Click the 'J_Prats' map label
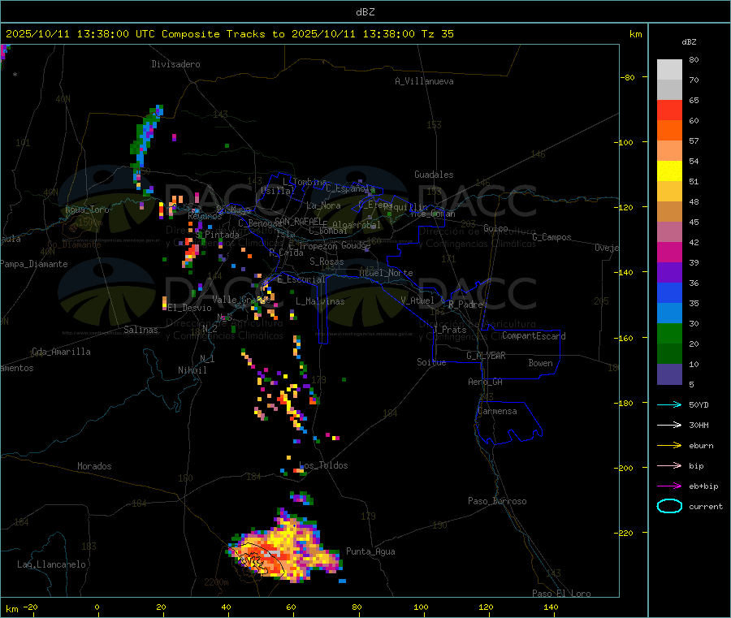This screenshot has width=731, height=618. pos(449,330)
